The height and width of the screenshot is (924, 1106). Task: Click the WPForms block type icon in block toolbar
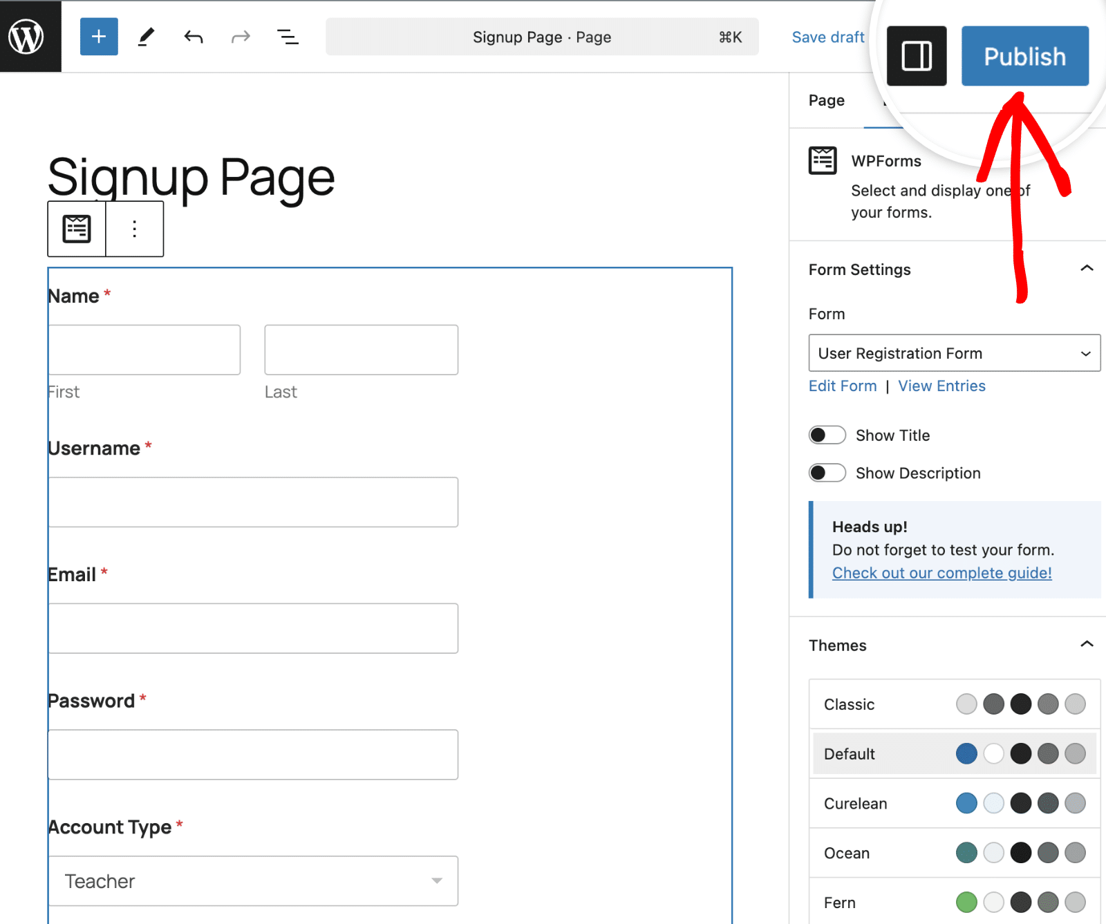pos(77,229)
